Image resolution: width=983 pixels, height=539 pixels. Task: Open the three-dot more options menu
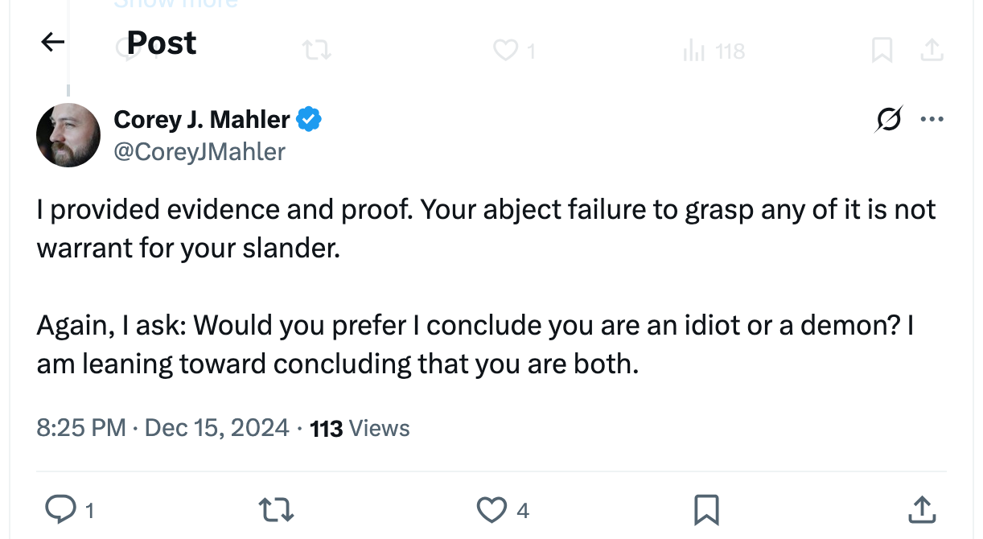932,118
